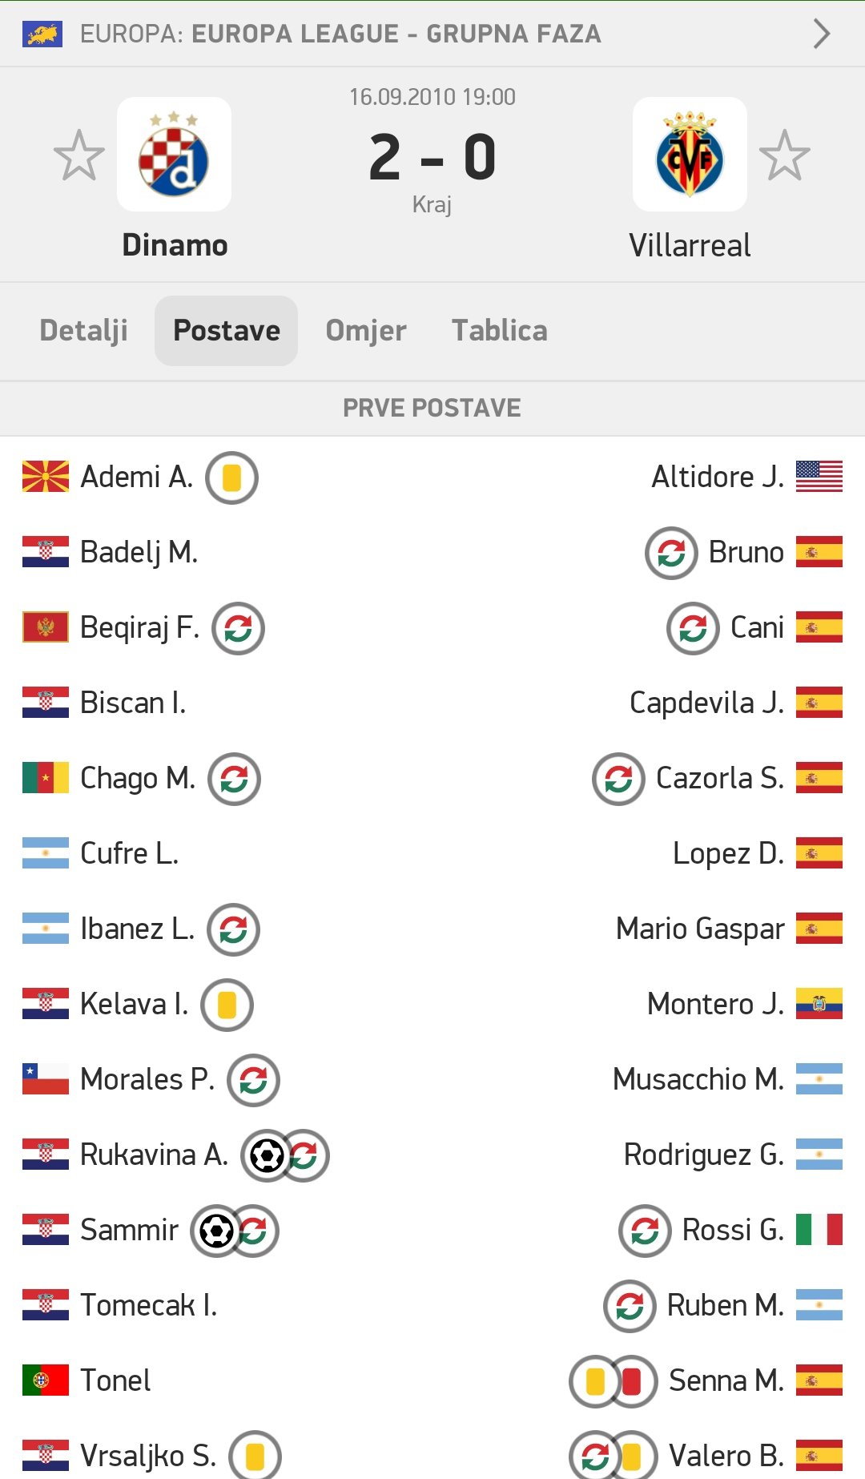Tap red card icon next to Senna M.
865x1479 pixels.
click(x=631, y=1382)
